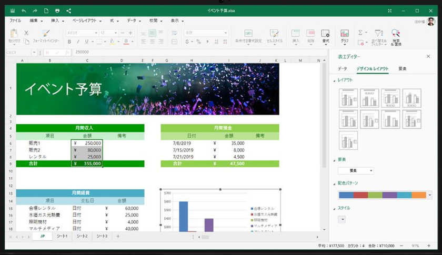Open the グラフ chart tool
442x255 pixels.
(x=345, y=36)
